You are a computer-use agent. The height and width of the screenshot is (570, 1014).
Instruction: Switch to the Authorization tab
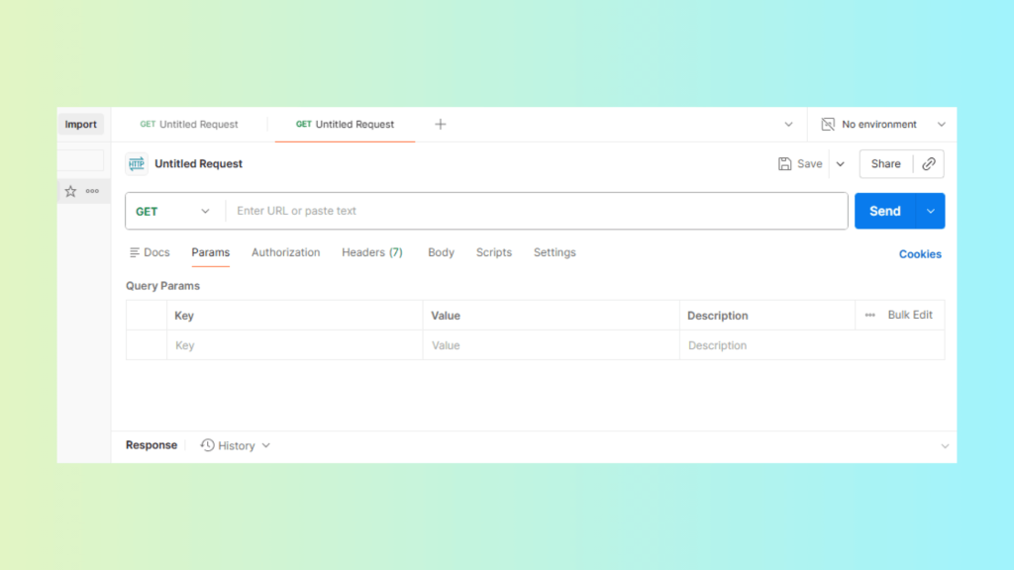(285, 252)
